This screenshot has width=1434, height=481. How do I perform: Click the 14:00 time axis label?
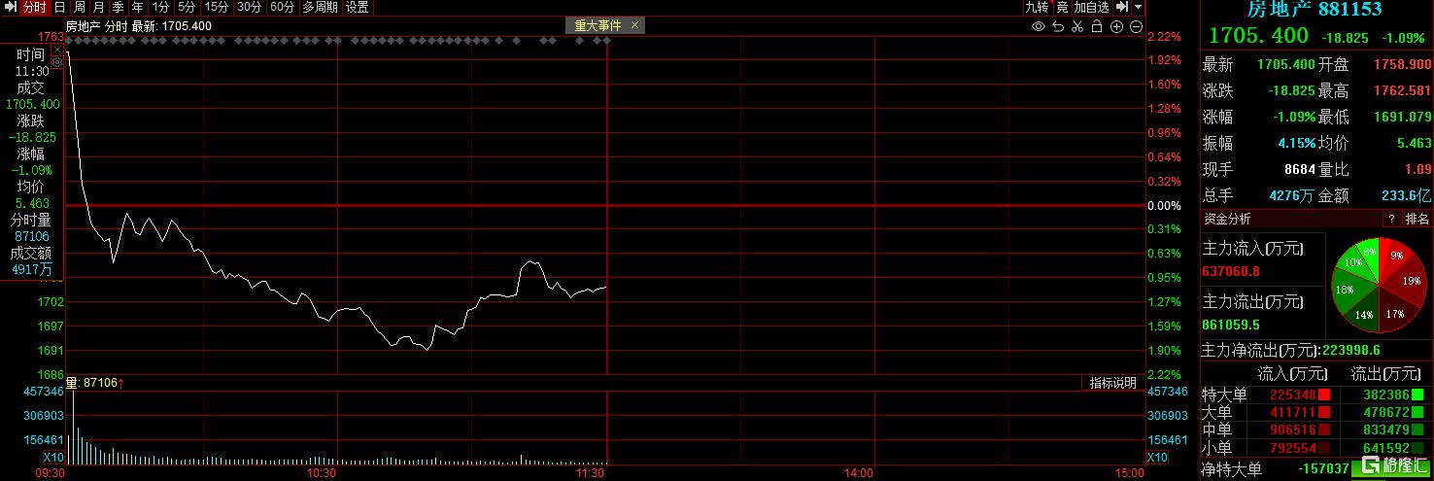pos(859,473)
